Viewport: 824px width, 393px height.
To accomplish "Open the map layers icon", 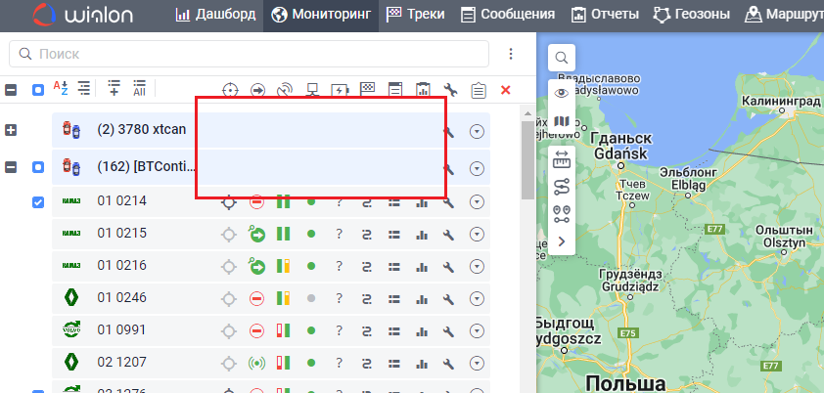I will (x=562, y=122).
